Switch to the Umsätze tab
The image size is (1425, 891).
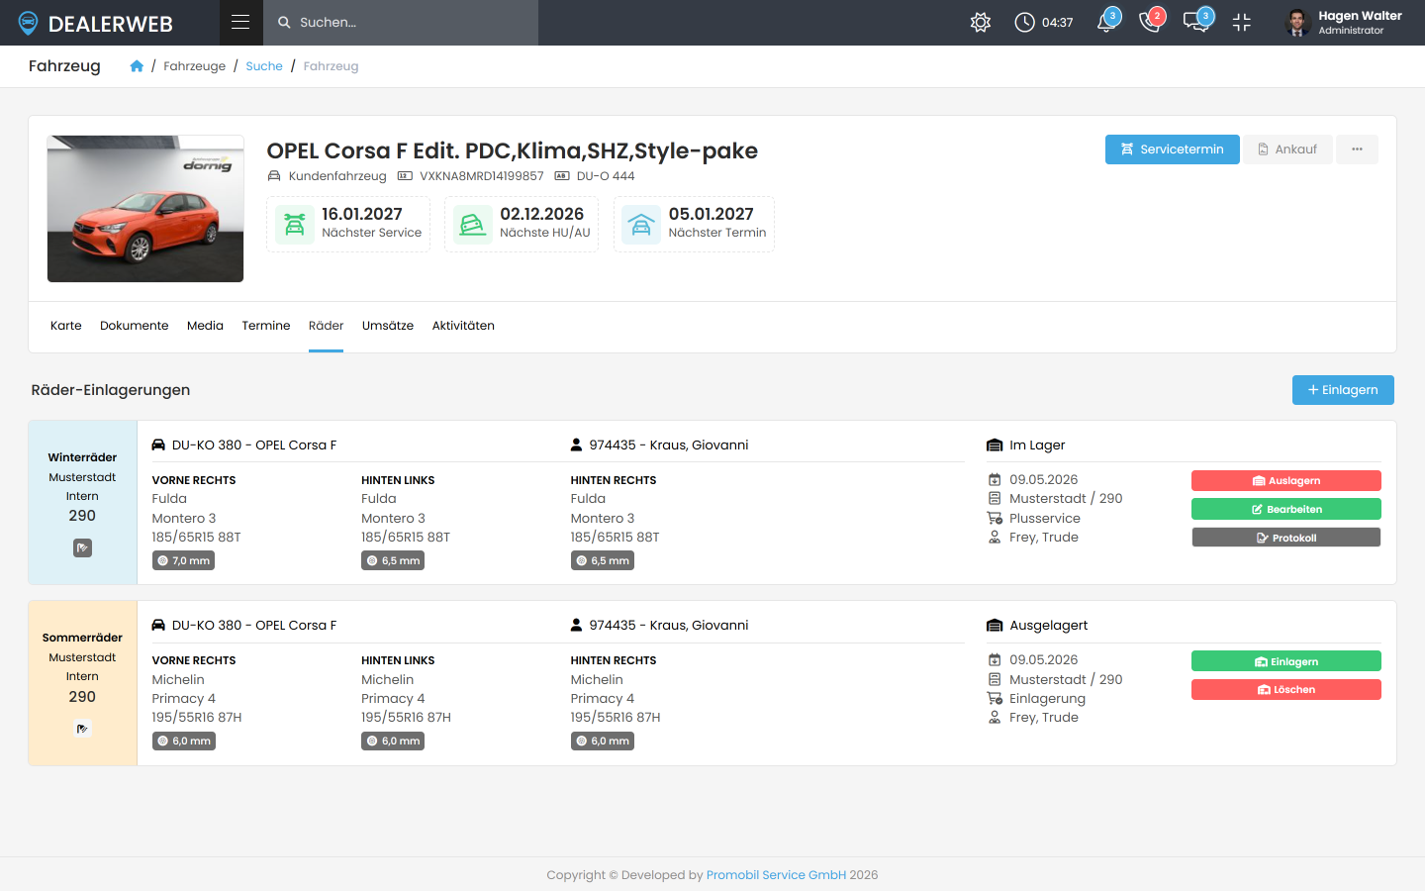pos(388,326)
